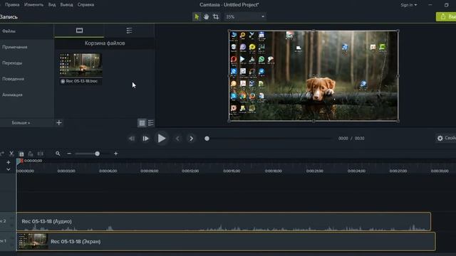The height and width of the screenshot is (256, 456).
Task: Click the previous frame playback button
Action: (x=131, y=139)
